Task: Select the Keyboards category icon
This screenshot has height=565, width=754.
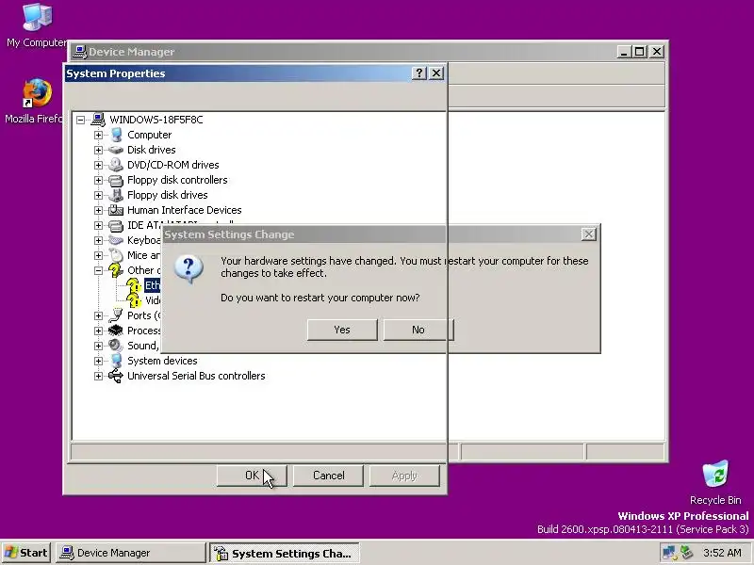Action: [x=116, y=240]
